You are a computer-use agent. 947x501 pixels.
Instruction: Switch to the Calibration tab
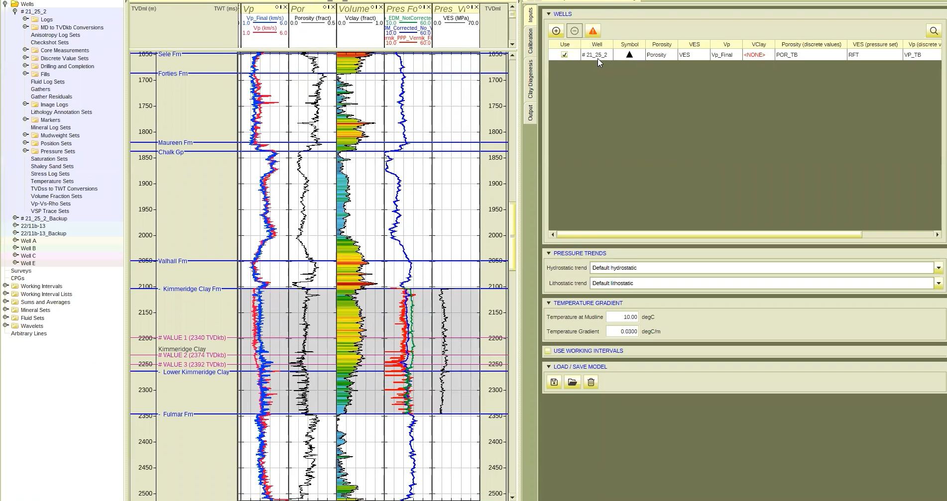point(530,41)
